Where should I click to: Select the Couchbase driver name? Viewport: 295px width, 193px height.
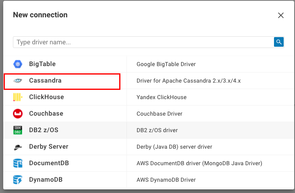click(x=46, y=114)
